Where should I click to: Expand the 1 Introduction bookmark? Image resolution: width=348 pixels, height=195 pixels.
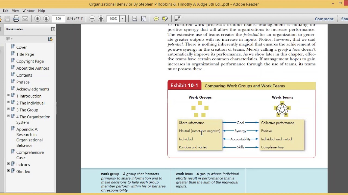8,95
